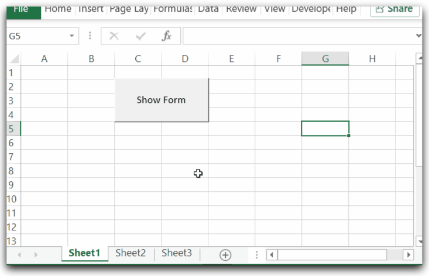This screenshot has height=276, width=429.
Task: Open the Help ribbon tab
Action: [x=346, y=9]
